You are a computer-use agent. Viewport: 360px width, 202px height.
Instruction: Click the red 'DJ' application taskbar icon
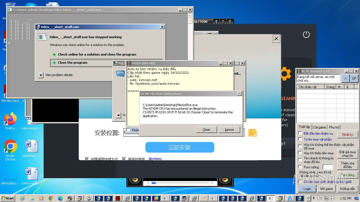pos(118,198)
